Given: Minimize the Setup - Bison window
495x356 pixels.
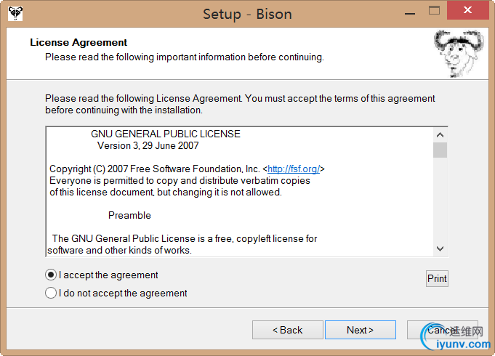Looking at the screenshot, I should [x=410, y=14].
